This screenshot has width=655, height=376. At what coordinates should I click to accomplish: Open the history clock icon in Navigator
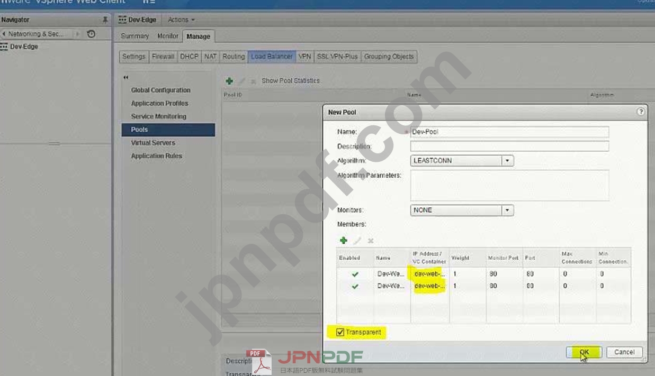[91, 34]
